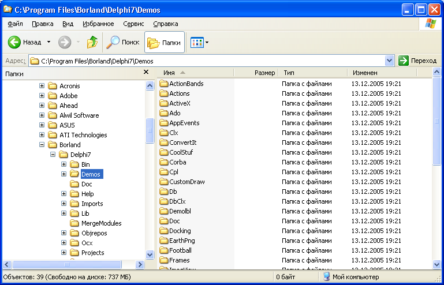444x285 pixels.
Task: Expand the Ahead folder node
Action: click(x=42, y=106)
